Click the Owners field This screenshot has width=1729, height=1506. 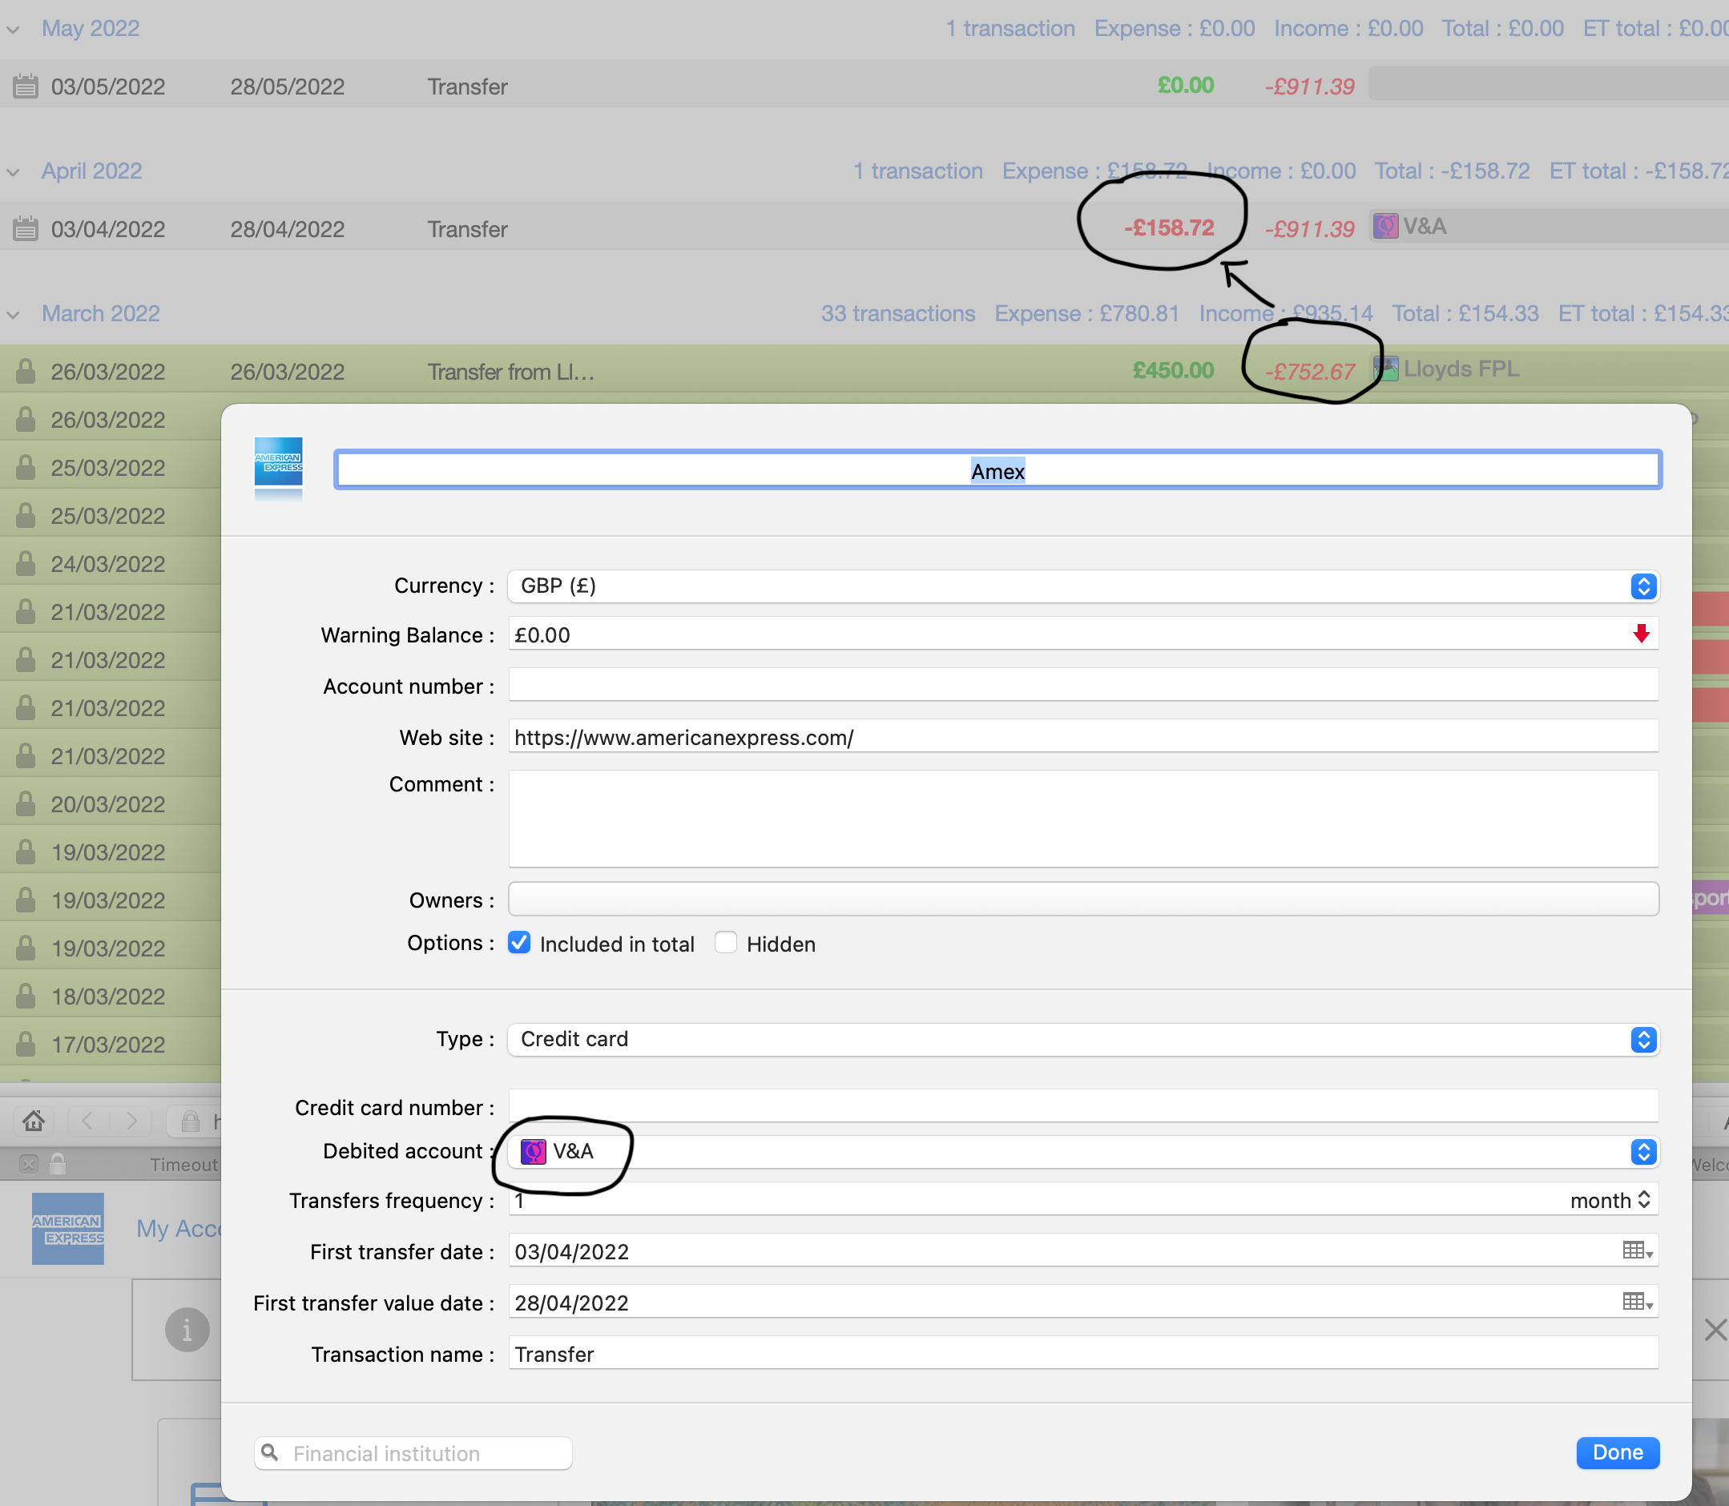[x=1082, y=900]
